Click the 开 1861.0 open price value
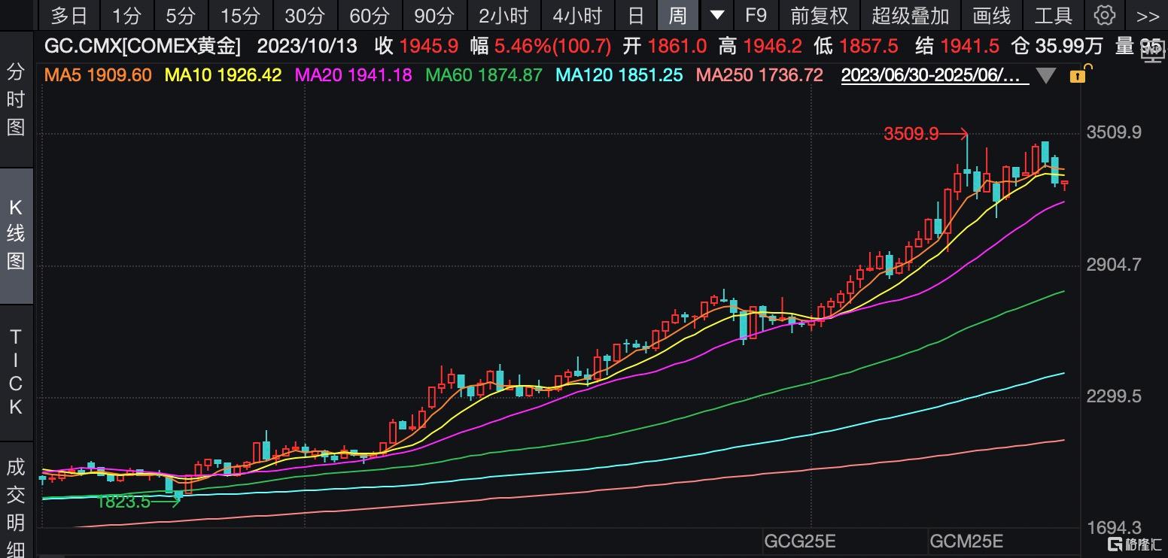This screenshot has width=1168, height=558. (665, 47)
